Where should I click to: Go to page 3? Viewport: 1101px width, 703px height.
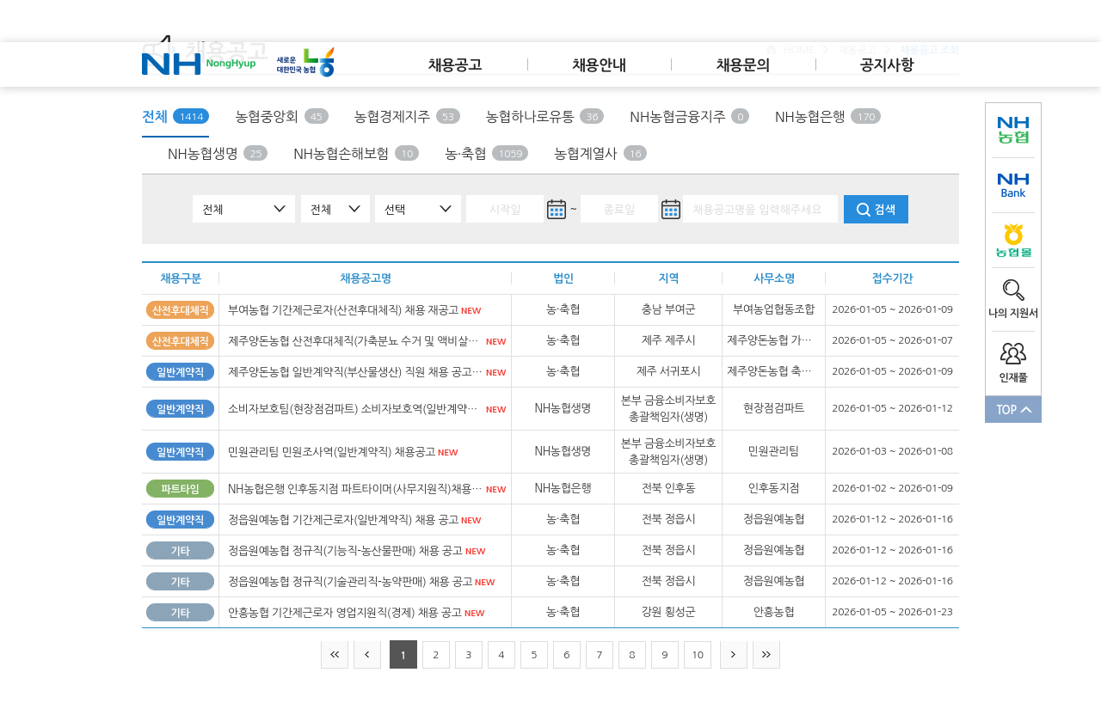pyautogui.click(x=469, y=655)
